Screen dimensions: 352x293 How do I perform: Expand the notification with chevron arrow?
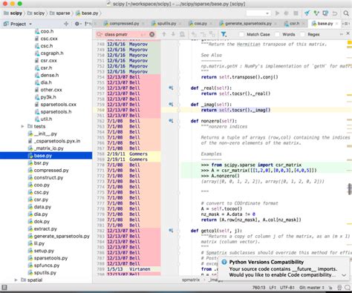[344, 275]
